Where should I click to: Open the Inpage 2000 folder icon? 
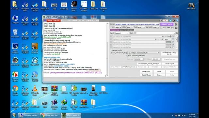[x=44, y=6]
